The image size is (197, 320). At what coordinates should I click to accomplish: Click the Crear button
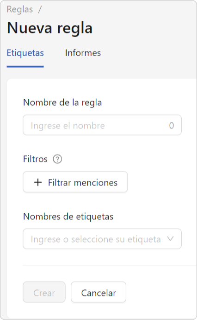point(44,292)
